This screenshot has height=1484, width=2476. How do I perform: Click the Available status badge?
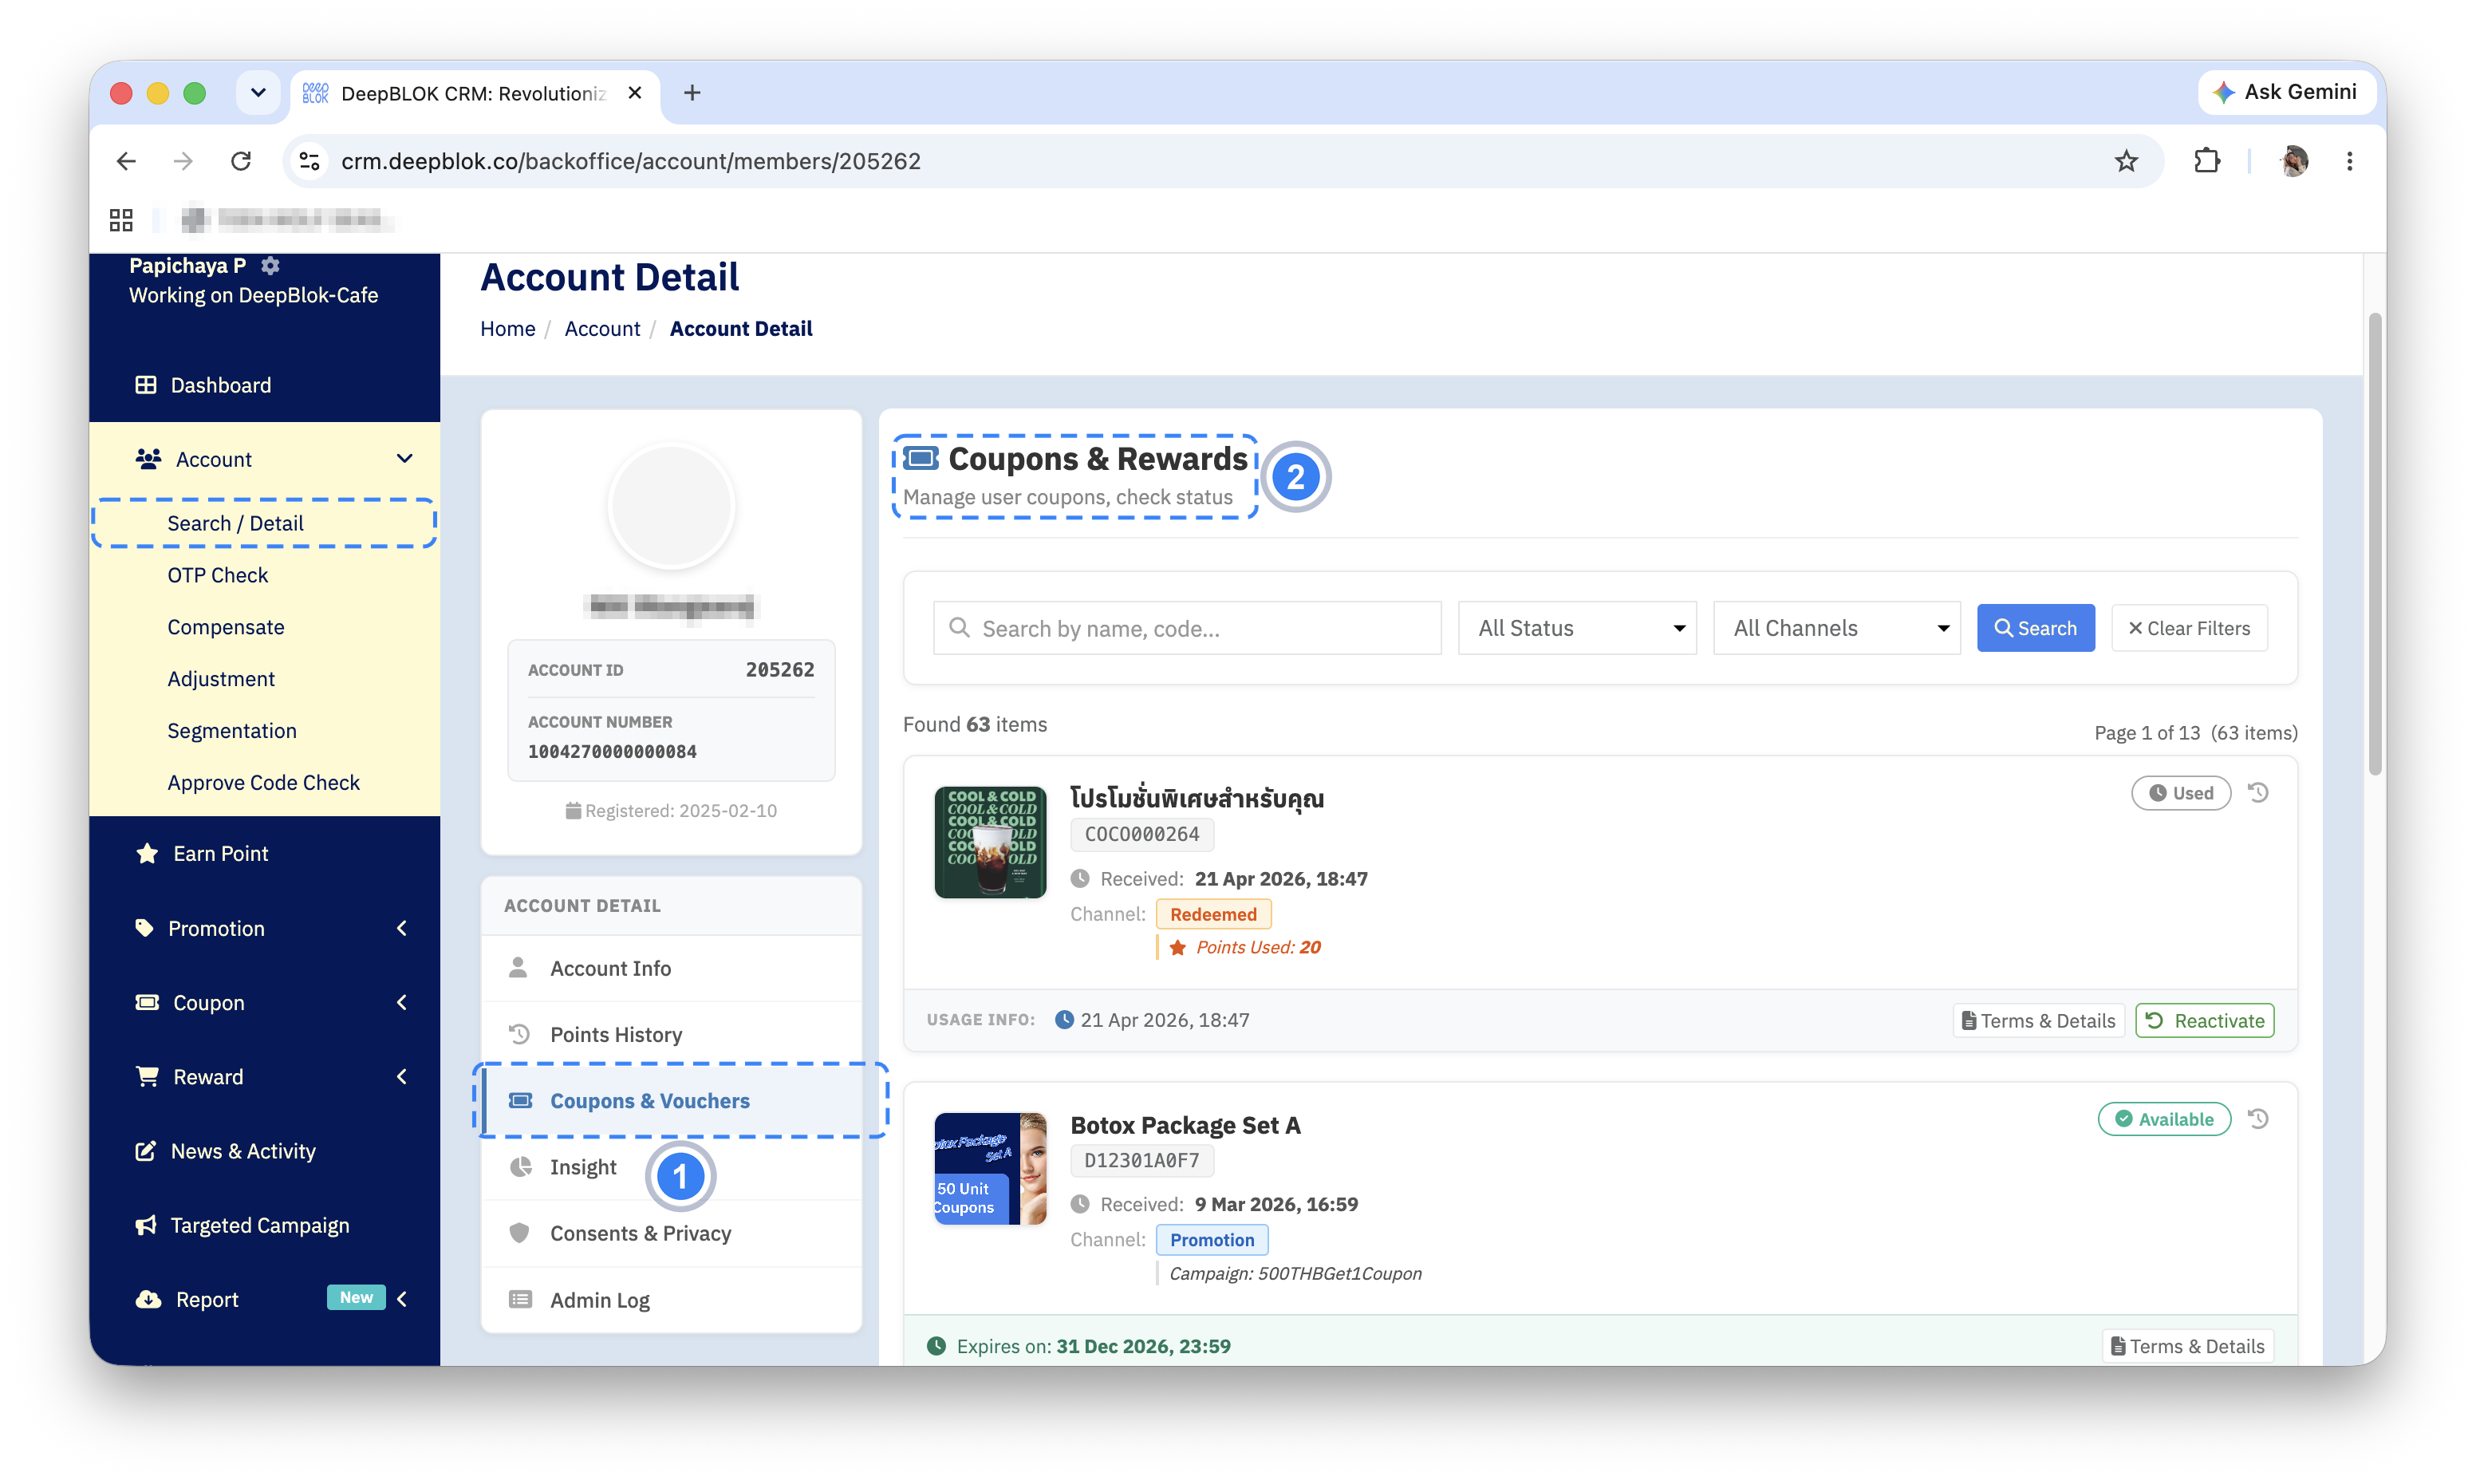coord(2164,1119)
